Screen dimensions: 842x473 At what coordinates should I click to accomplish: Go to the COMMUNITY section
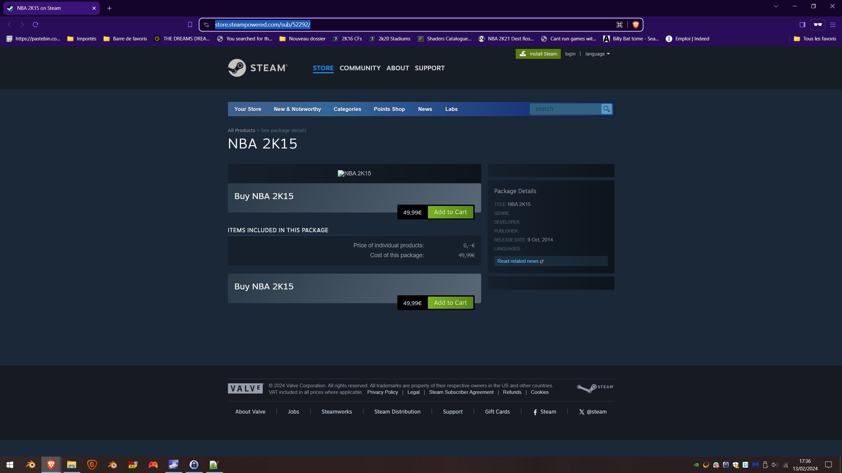point(360,68)
